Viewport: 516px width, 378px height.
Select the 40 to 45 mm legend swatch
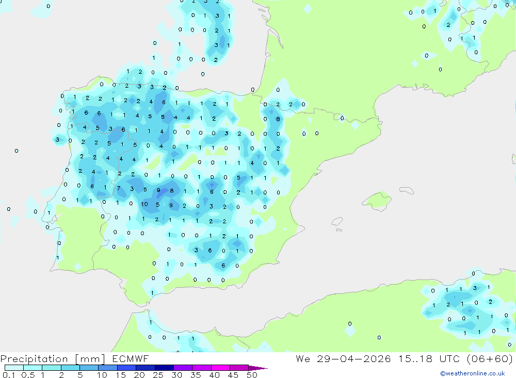[220, 368]
